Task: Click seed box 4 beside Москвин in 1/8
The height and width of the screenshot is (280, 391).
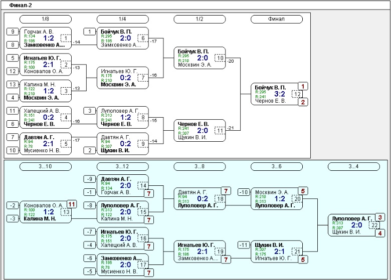Action: [13, 98]
